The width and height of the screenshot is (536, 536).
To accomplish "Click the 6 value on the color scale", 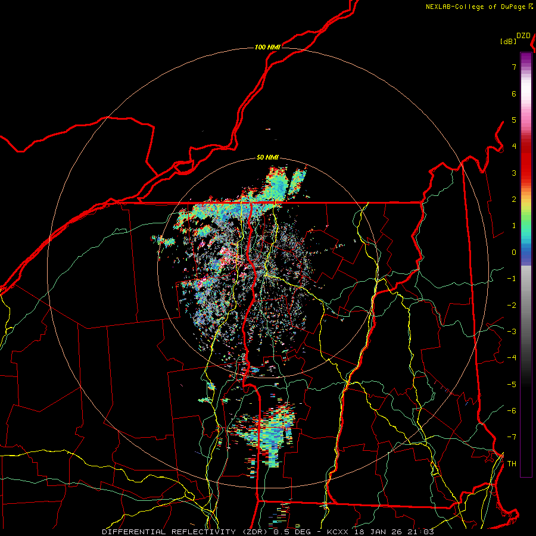I will click(x=514, y=94).
